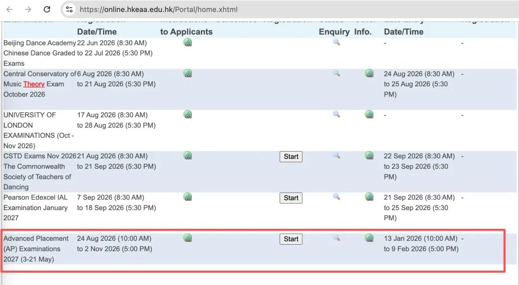Click '13 Jan 2026 (10:00 AM)' late entry date
The image size is (519, 285).
[420, 238]
